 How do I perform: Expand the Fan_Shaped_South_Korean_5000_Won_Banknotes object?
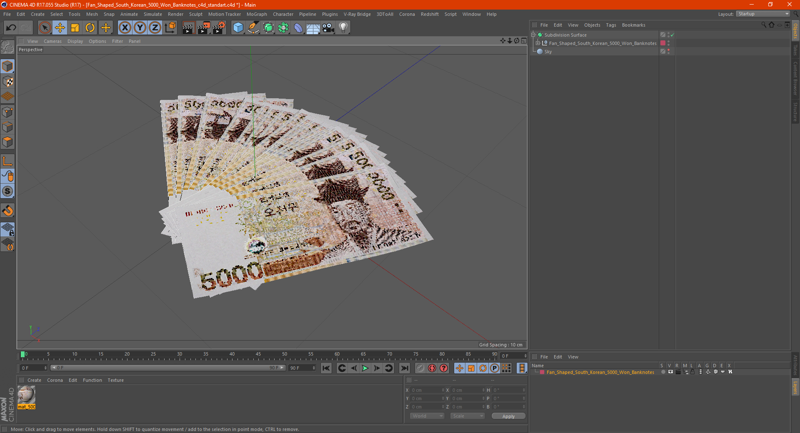click(538, 43)
